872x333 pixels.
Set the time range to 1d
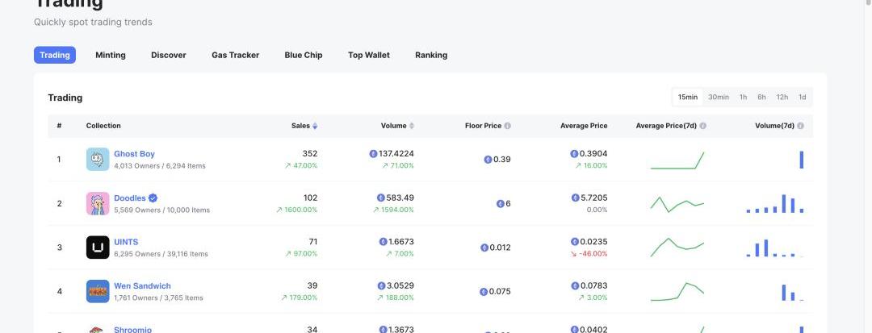pos(802,97)
